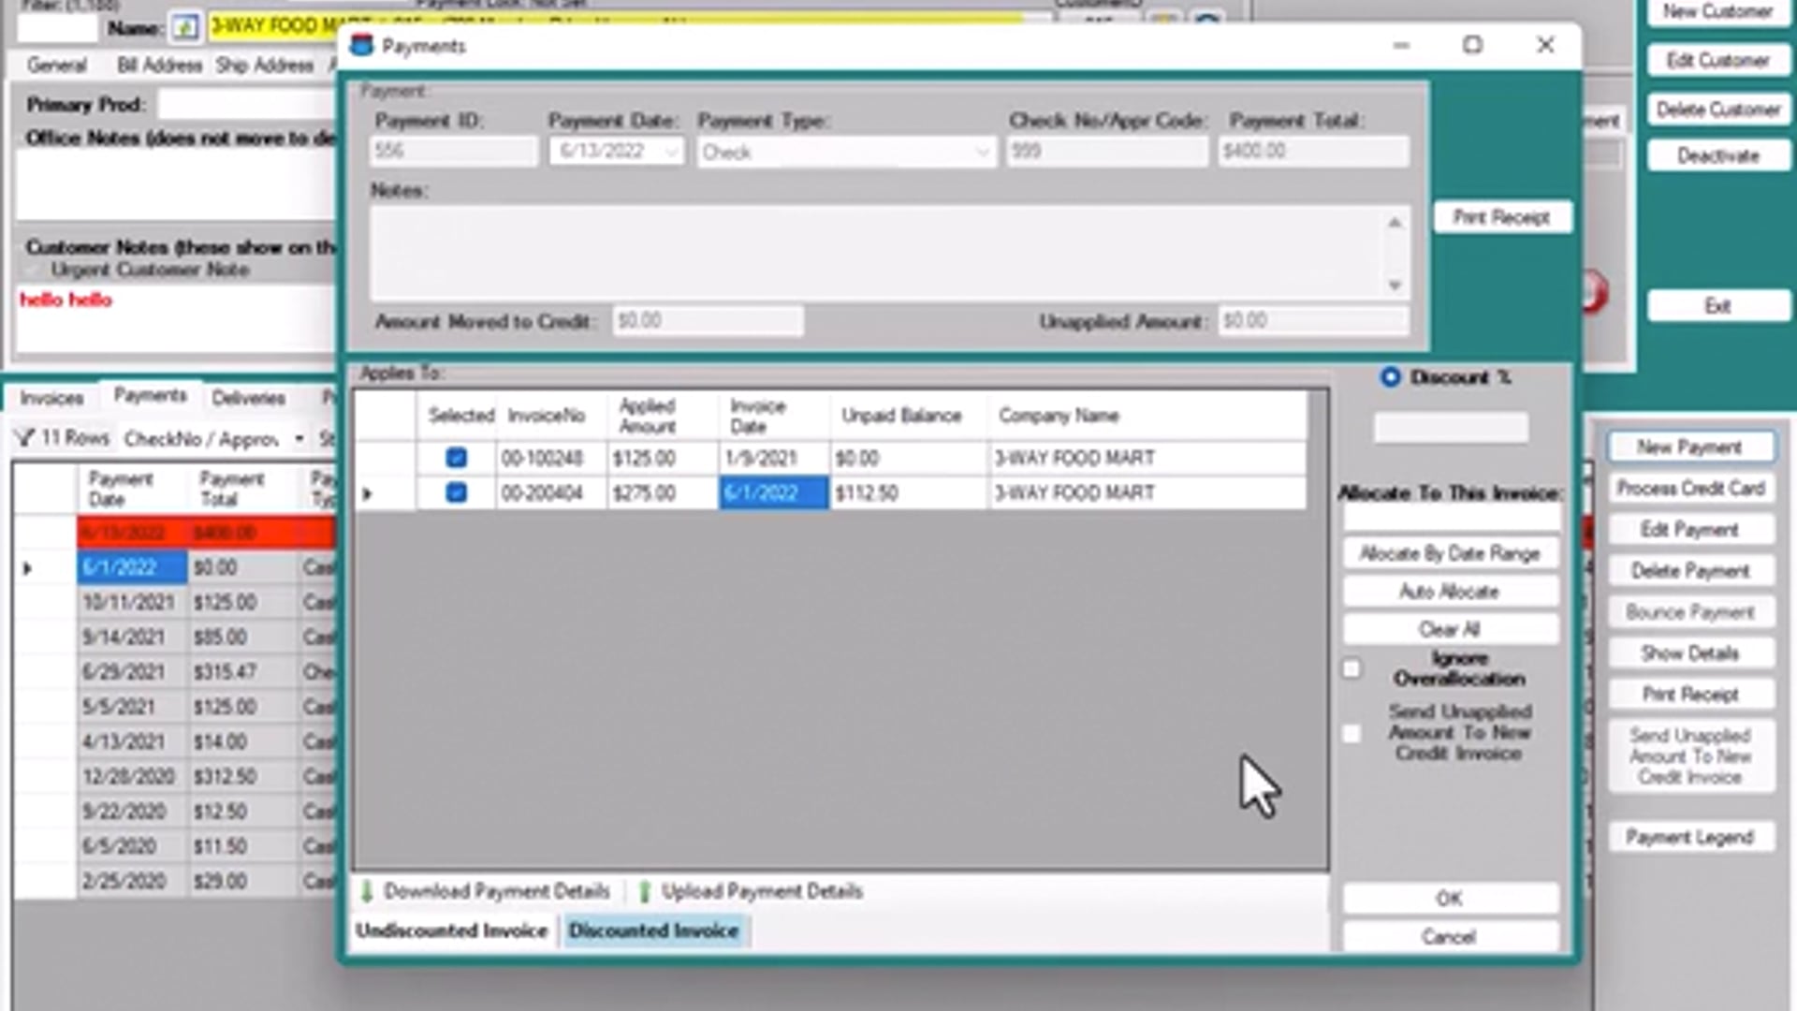
Task: Click the Clear All button
Action: pos(1450,629)
